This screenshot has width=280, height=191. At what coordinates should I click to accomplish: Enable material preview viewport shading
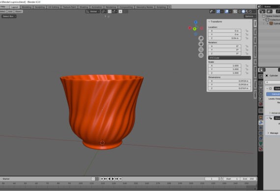(247, 12)
